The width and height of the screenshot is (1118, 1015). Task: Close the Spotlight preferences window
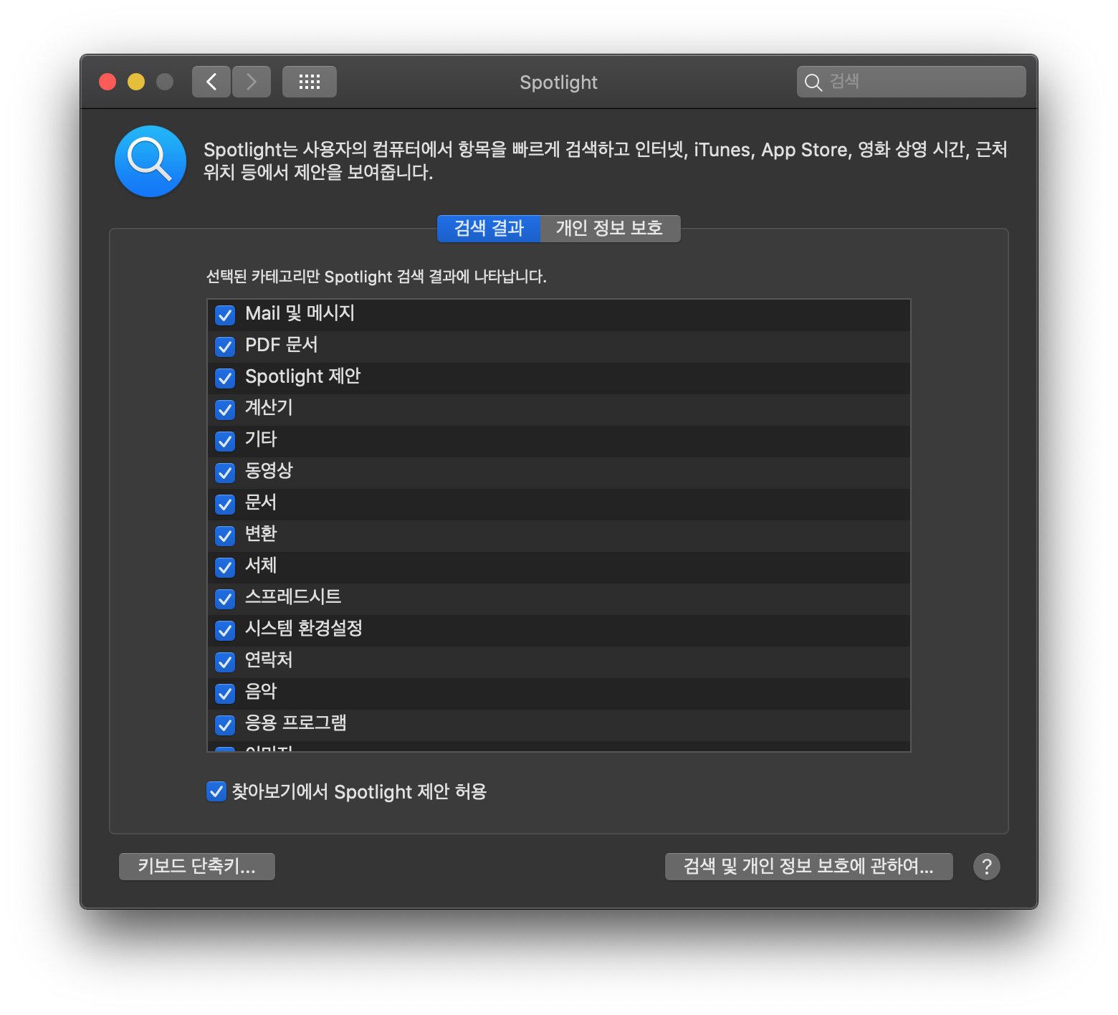[x=107, y=82]
